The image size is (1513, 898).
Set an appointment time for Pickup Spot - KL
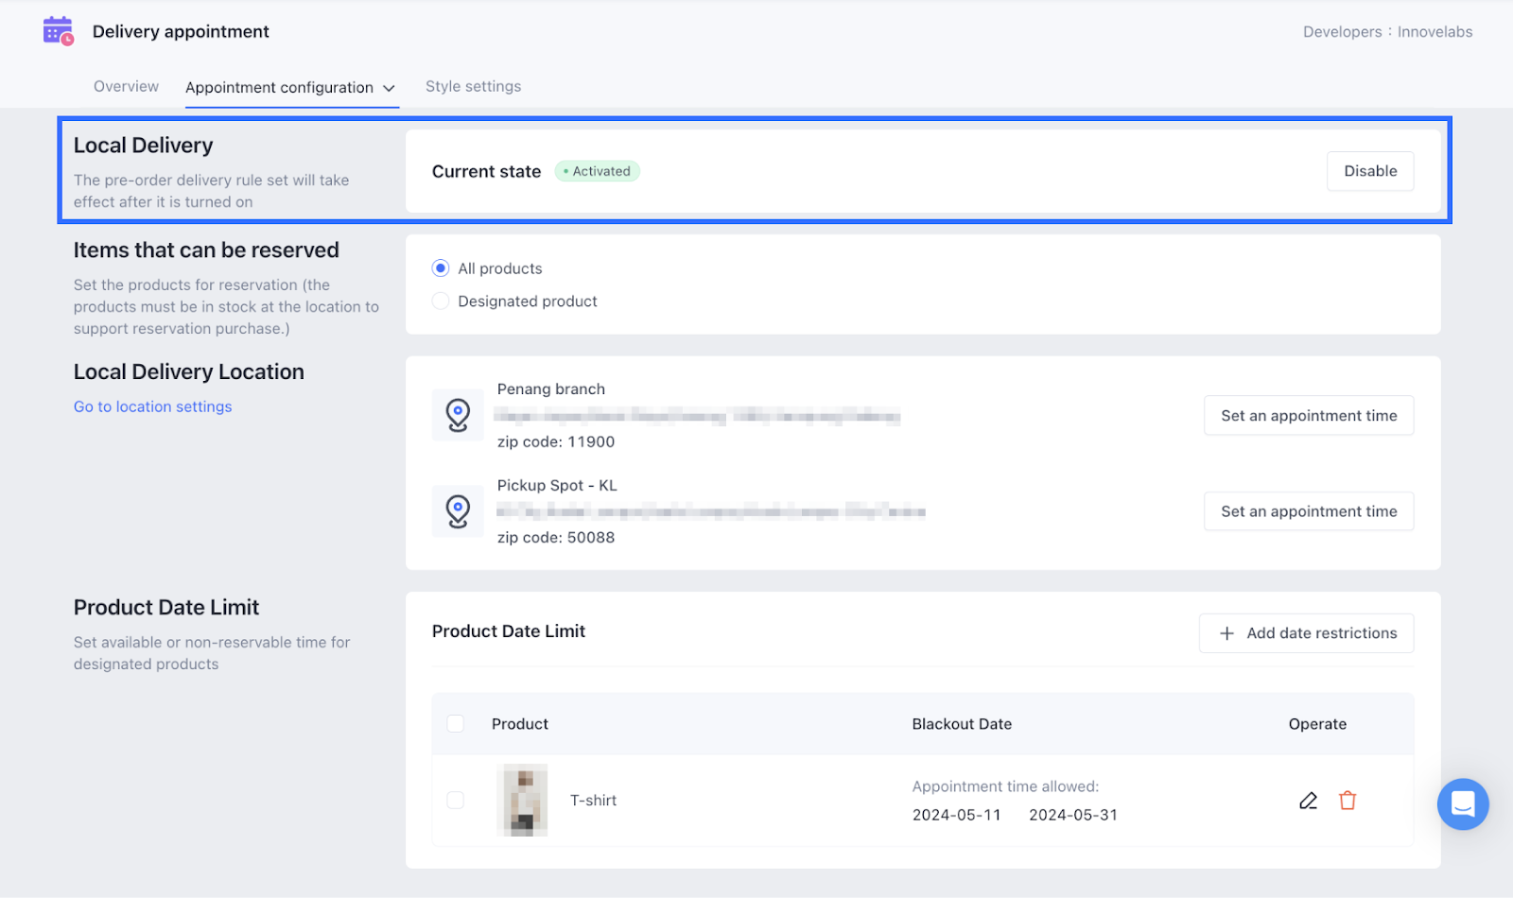(x=1308, y=511)
